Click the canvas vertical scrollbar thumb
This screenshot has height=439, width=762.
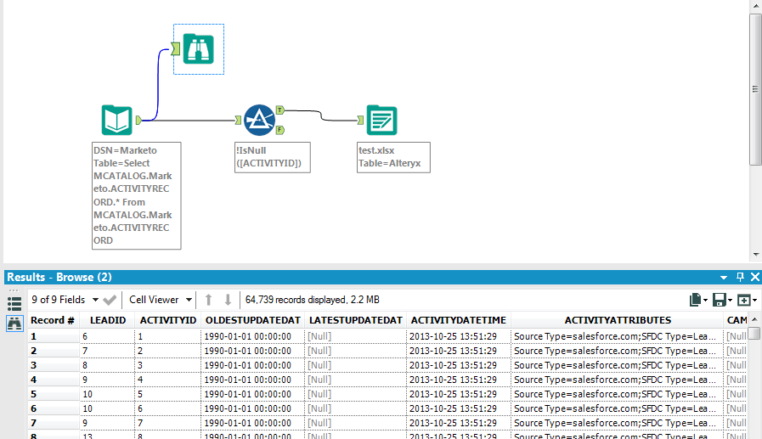(x=755, y=89)
